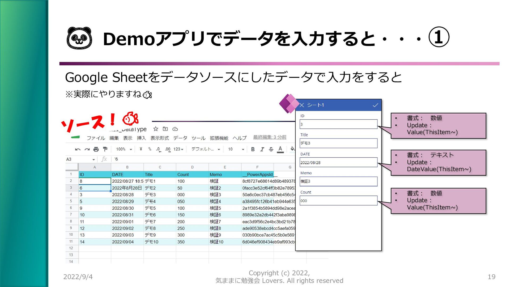Open the 表示 menu
The image size is (510, 287).
point(128,138)
